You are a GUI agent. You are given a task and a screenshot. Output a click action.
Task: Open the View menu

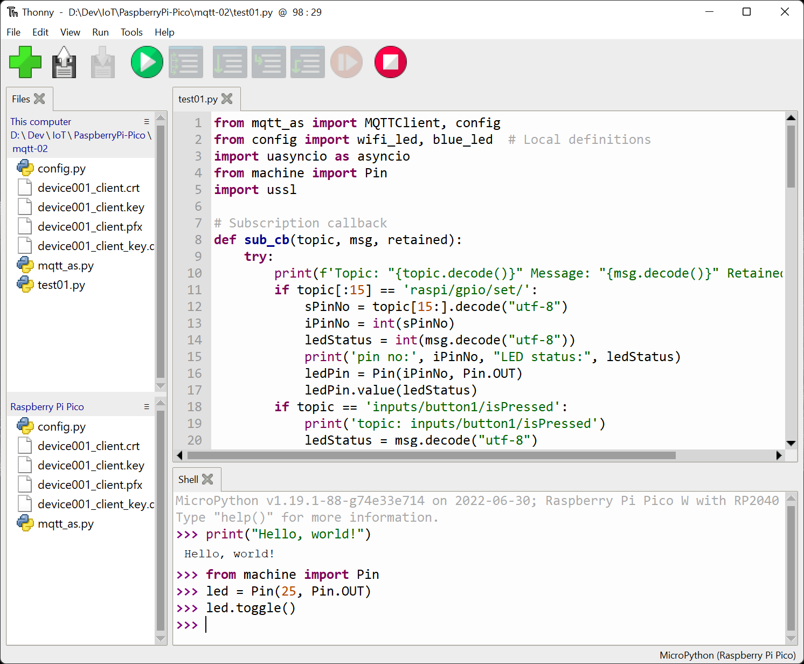pos(70,32)
